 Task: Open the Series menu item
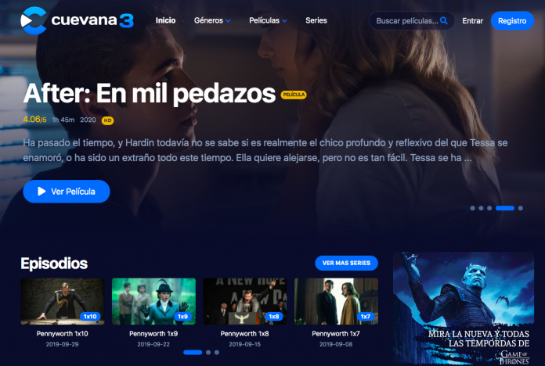pos(316,20)
